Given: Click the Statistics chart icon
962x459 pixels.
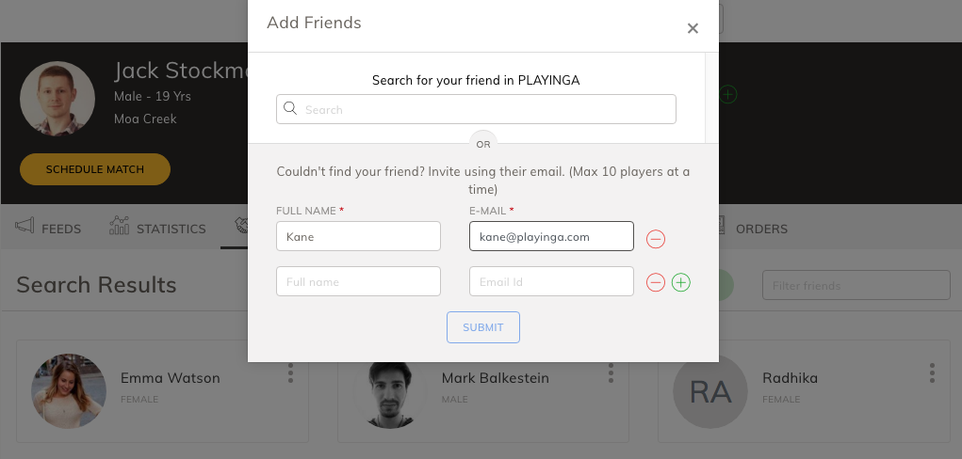Looking at the screenshot, I should (x=119, y=225).
